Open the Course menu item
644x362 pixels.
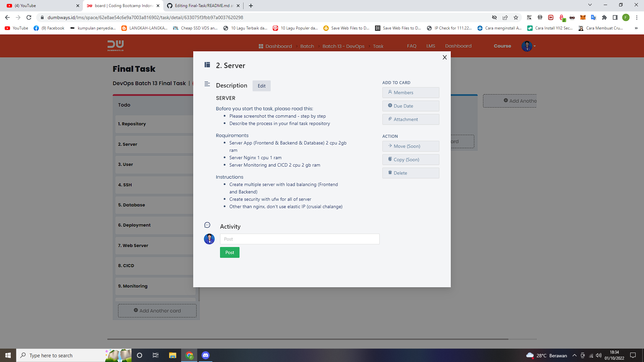coord(502,46)
